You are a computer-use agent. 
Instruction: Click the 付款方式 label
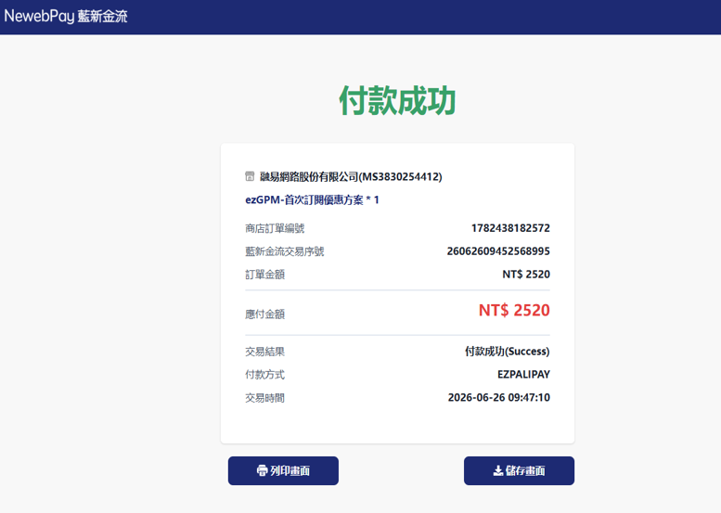click(264, 375)
